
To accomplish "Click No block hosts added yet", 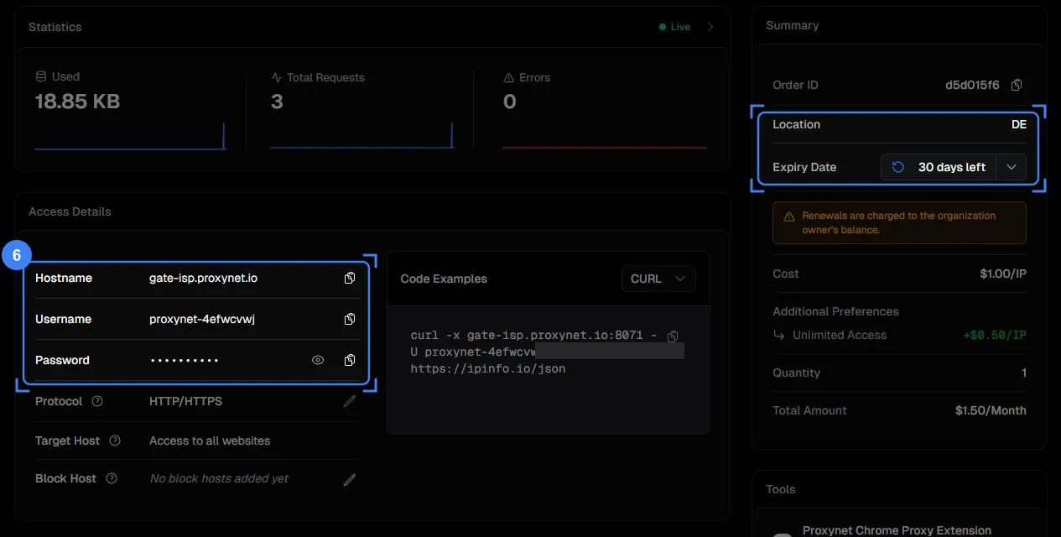I will pyautogui.click(x=219, y=478).
